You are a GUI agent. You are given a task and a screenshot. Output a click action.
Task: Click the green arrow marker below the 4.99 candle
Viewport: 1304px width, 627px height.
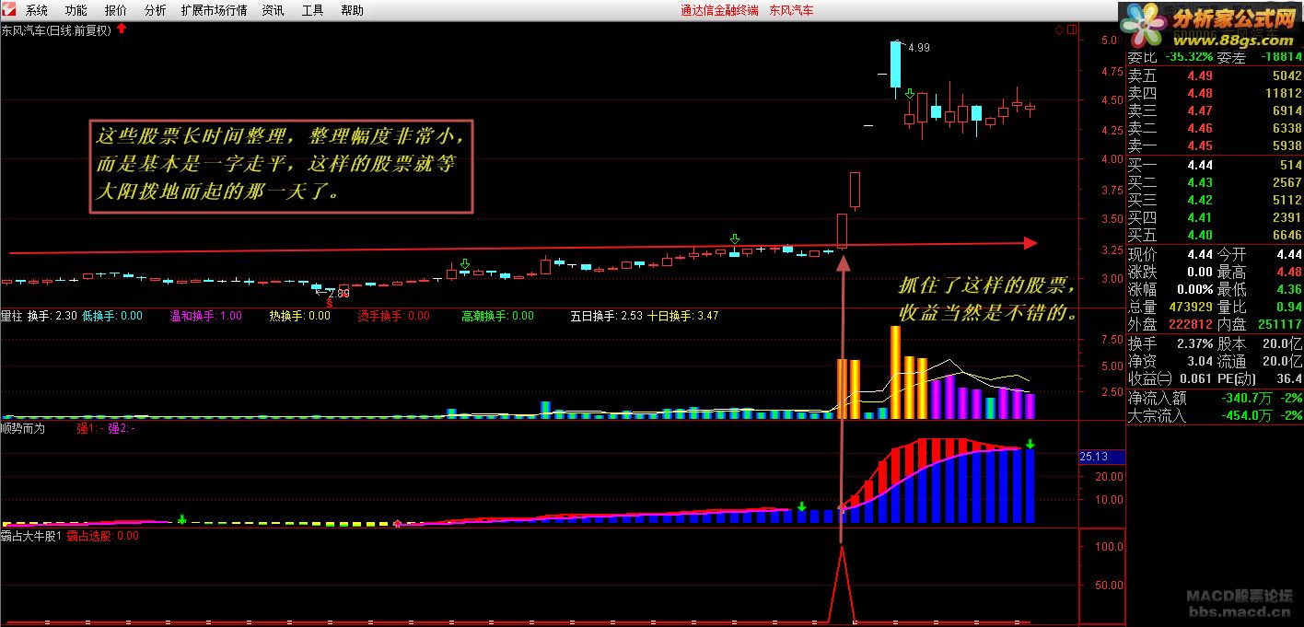coord(910,93)
